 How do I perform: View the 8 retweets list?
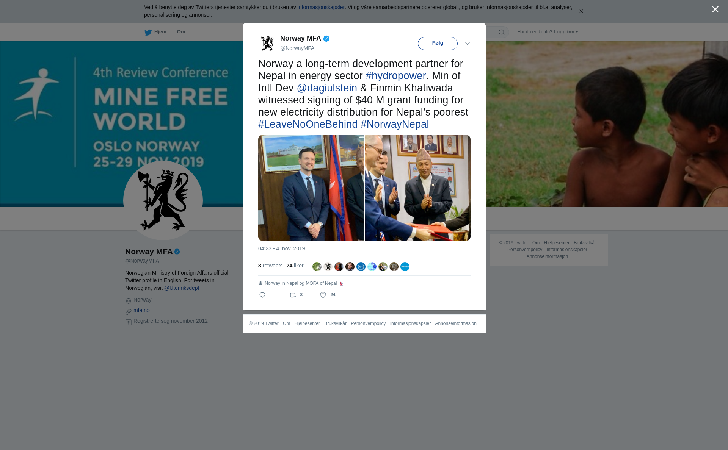(270, 266)
